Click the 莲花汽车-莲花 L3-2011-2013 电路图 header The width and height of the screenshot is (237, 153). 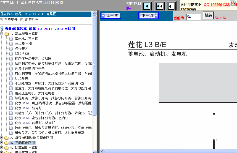coord(28,14)
